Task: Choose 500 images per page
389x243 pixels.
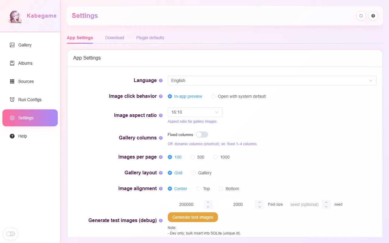Action: click(x=198, y=157)
